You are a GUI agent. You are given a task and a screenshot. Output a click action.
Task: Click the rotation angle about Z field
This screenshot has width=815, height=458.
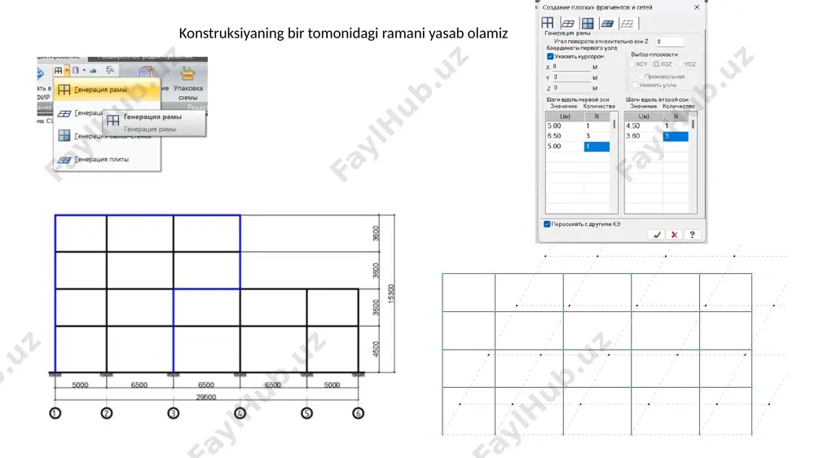click(x=669, y=42)
